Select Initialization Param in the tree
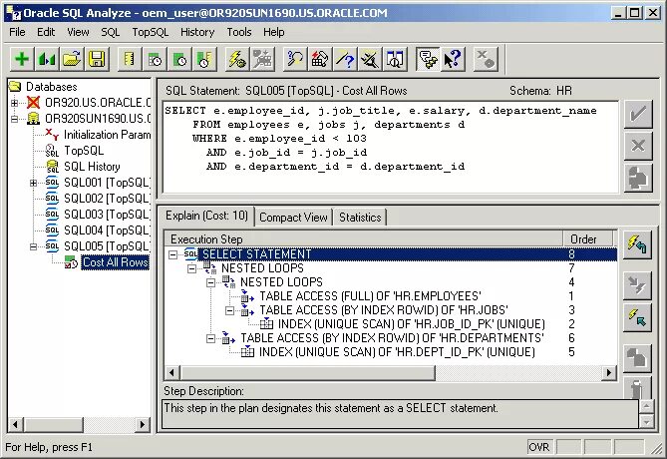 pyautogui.click(x=108, y=135)
